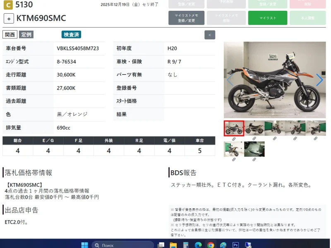Open Task View on taskbar
The height and width of the screenshot is (248, 331).
click(161, 245)
